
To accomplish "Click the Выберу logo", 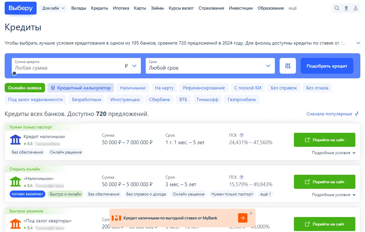I will 20,8.
